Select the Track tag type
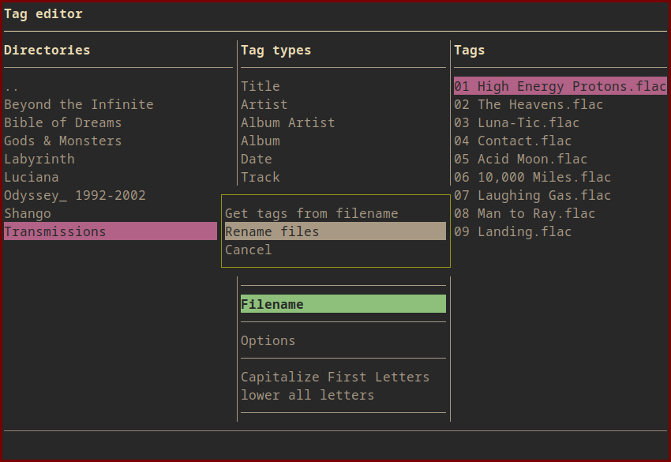This screenshot has width=671, height=462. [261, 177]
